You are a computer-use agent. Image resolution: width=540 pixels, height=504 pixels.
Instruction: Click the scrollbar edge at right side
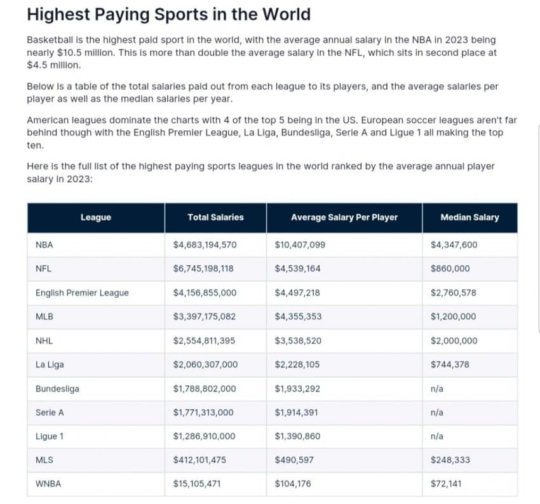pyautogui.click(x=538, y=229)
